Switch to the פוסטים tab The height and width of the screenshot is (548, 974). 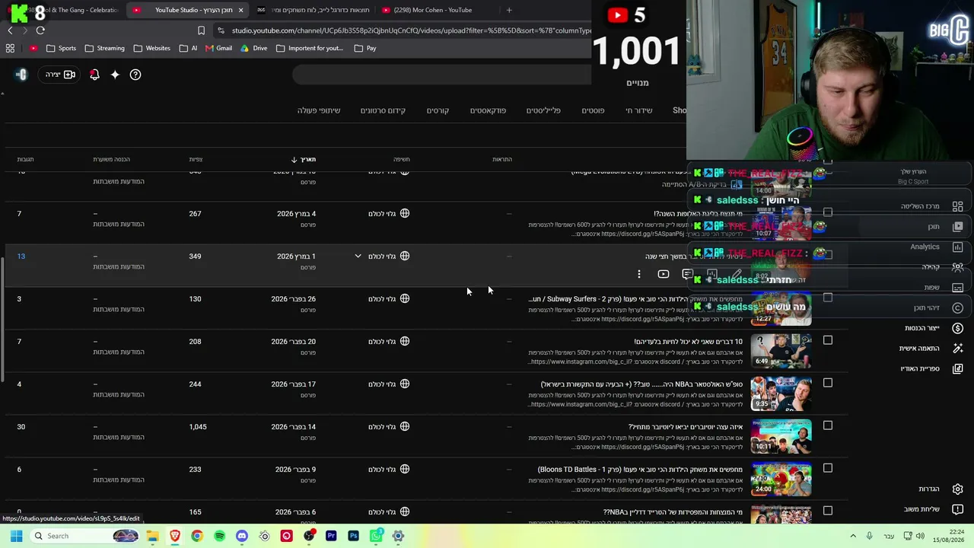[x=593, y=110]
